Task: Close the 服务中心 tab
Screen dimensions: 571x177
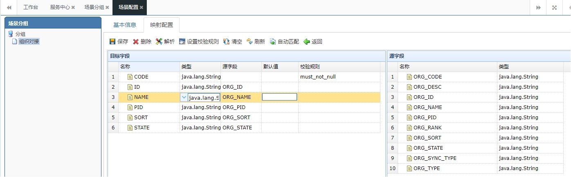Action: click(73, 7)
